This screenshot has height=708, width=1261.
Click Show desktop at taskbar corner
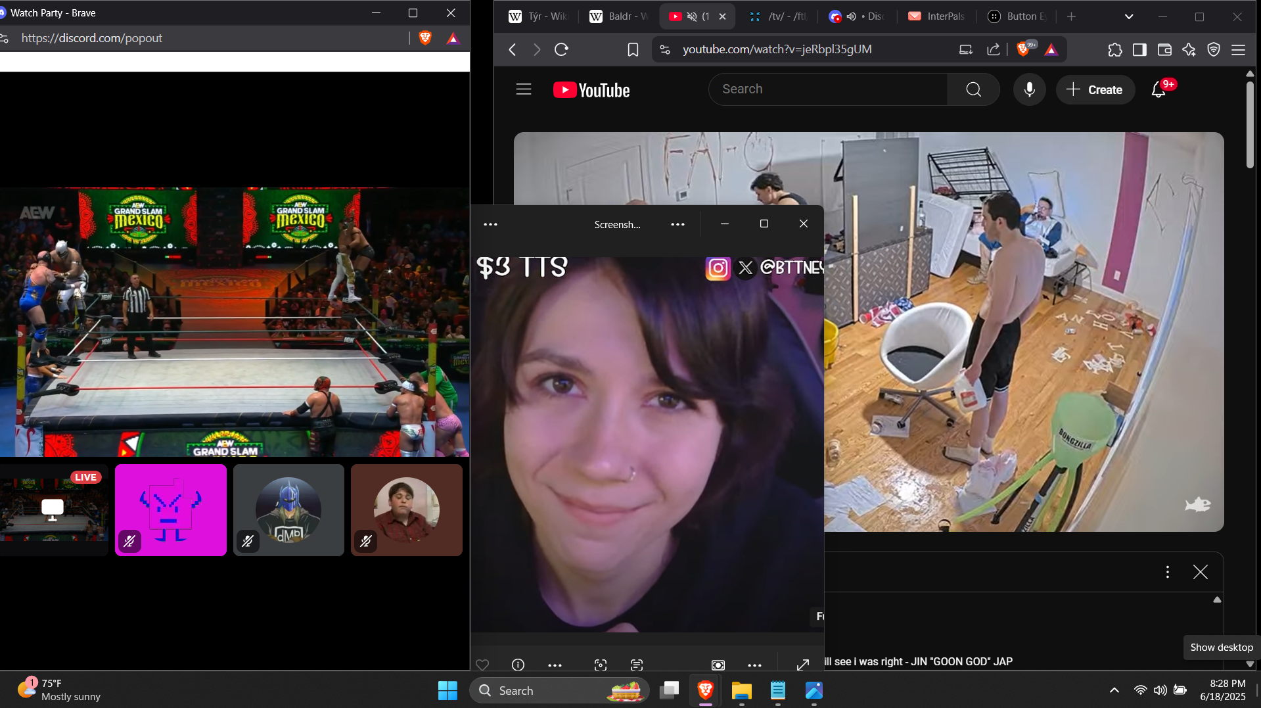coord(1257,690)
